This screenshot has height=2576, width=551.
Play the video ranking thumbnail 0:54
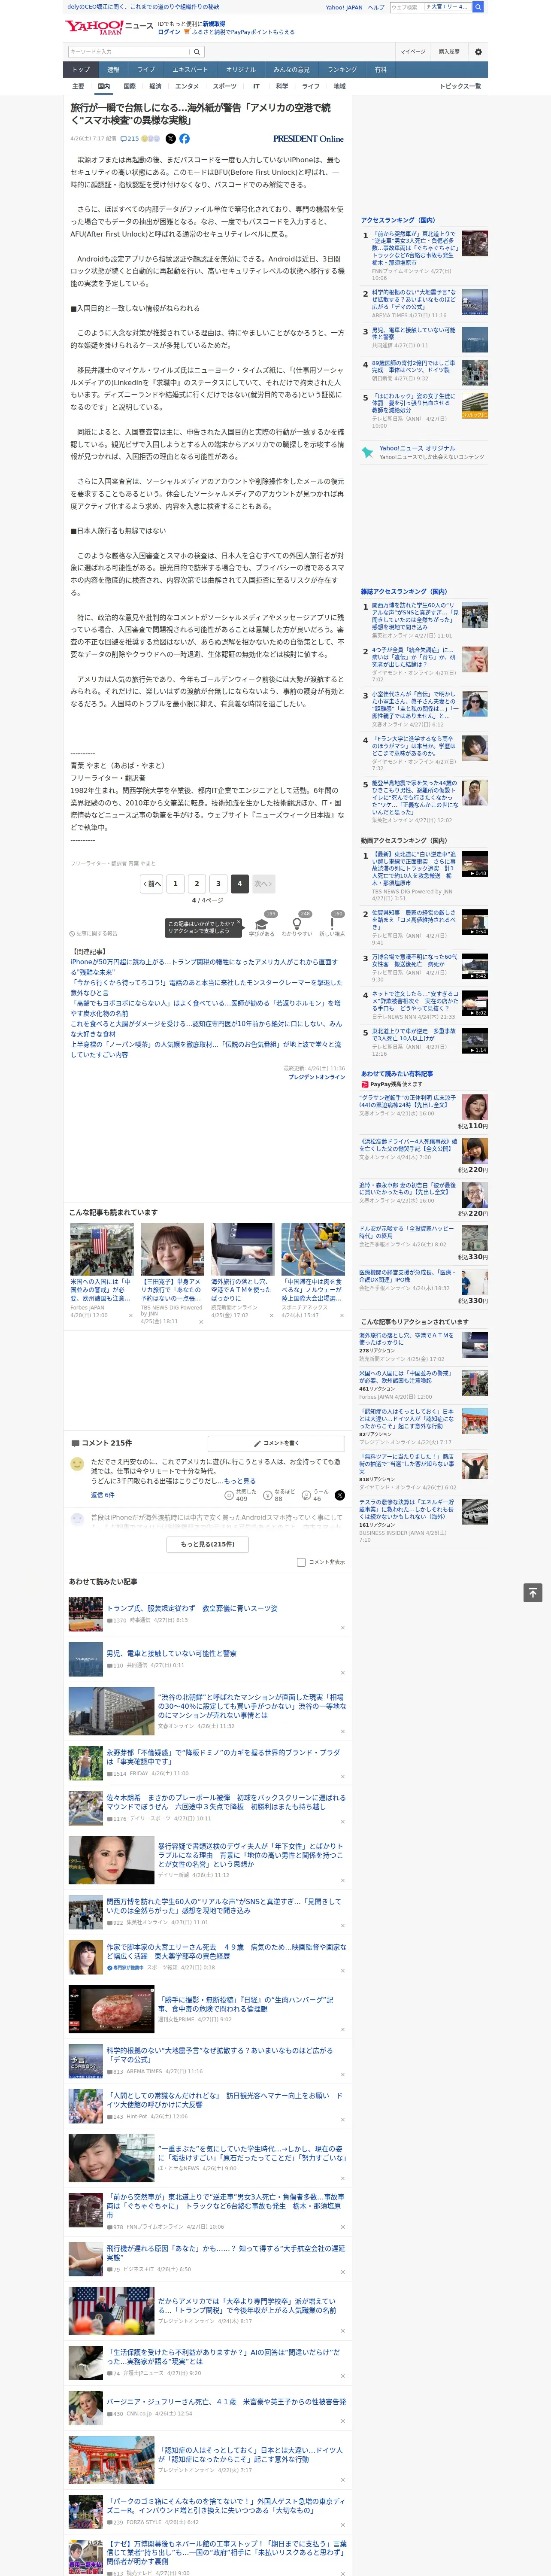[475, 922]
